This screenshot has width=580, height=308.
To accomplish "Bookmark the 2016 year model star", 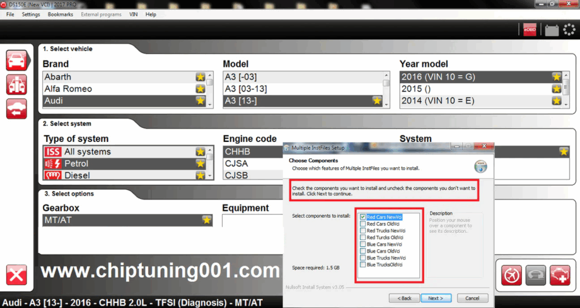I will [557, 77].
